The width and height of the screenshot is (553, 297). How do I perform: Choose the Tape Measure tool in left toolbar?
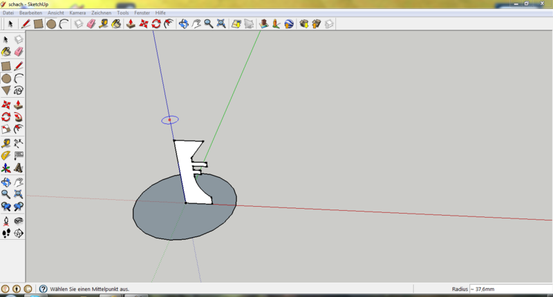6,143
